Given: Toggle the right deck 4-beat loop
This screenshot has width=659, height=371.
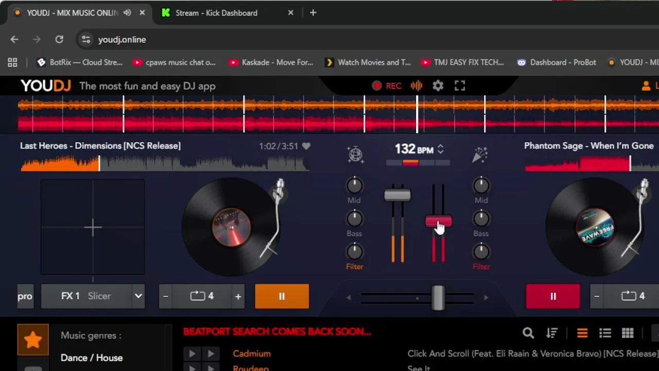Looking at the screenshot, I should tap(633, 296).
